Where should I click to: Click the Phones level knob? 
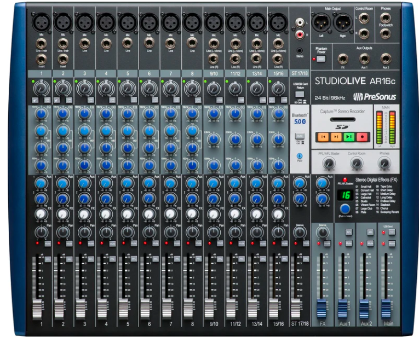384,163
